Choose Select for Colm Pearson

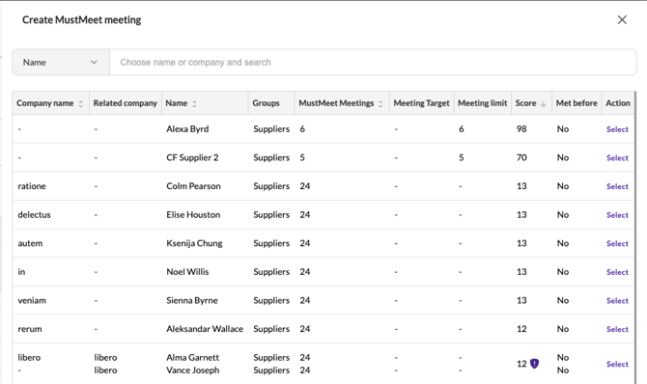(617, 186)
